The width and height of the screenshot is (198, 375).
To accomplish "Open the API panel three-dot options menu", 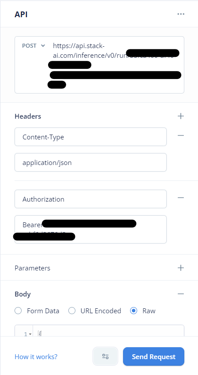I will 181,14.
